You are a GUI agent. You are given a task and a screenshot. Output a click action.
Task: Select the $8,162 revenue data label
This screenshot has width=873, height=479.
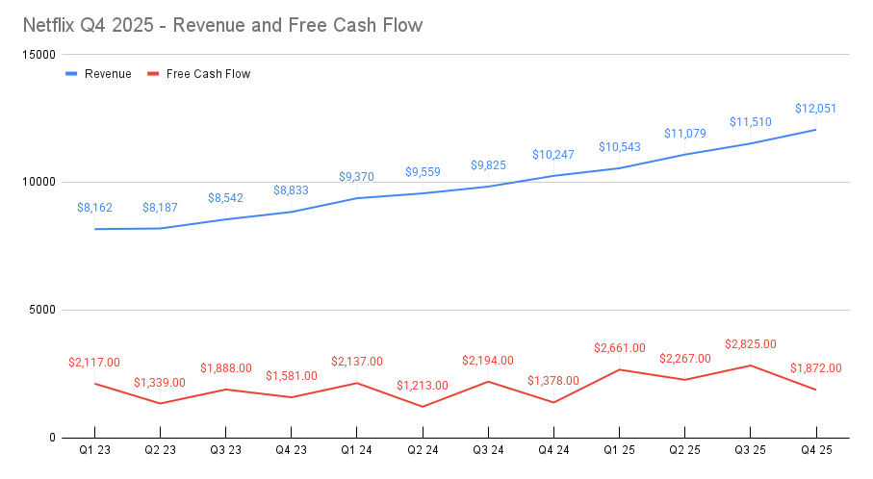pos(94,207)
